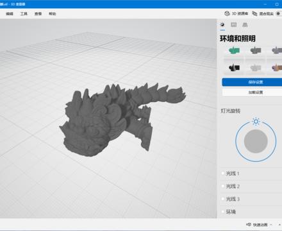This screenshot has height=231, width=282.
Task: Open the 查看 menu
Action: 38,13
